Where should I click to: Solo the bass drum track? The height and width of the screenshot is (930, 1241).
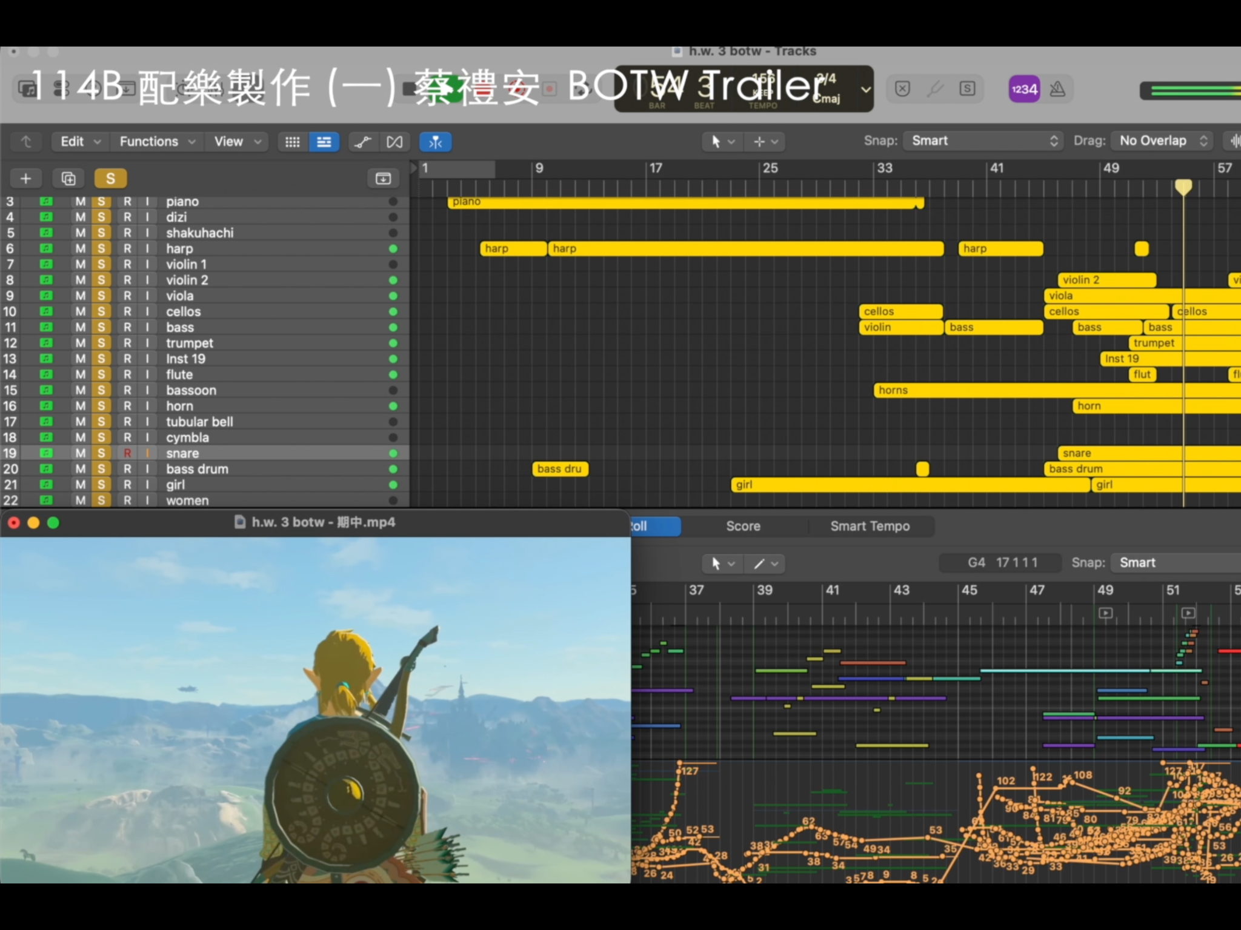tap(101, 470)
